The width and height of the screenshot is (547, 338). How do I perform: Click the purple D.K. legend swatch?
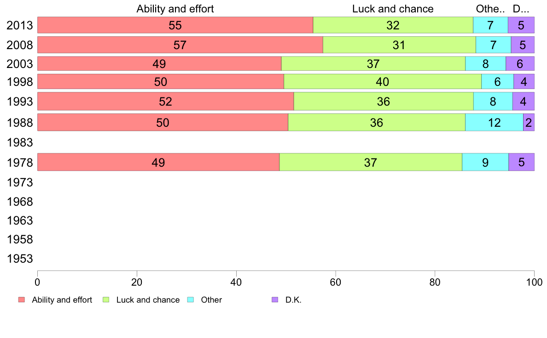pos(275,300)
